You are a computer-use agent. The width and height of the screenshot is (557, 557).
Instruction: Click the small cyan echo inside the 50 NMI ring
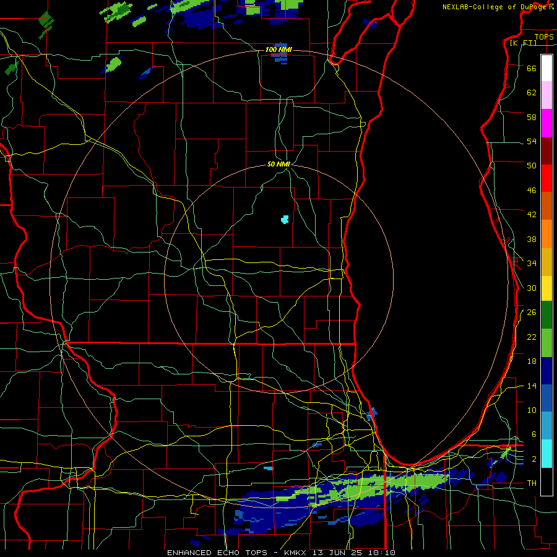pyautogui.click(x=285, y=220)
